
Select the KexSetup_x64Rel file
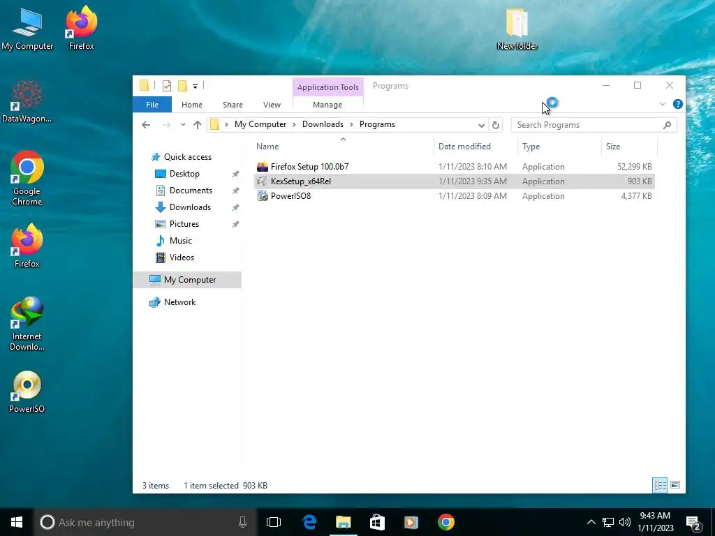pyautogui.click(x=454, y=181)
